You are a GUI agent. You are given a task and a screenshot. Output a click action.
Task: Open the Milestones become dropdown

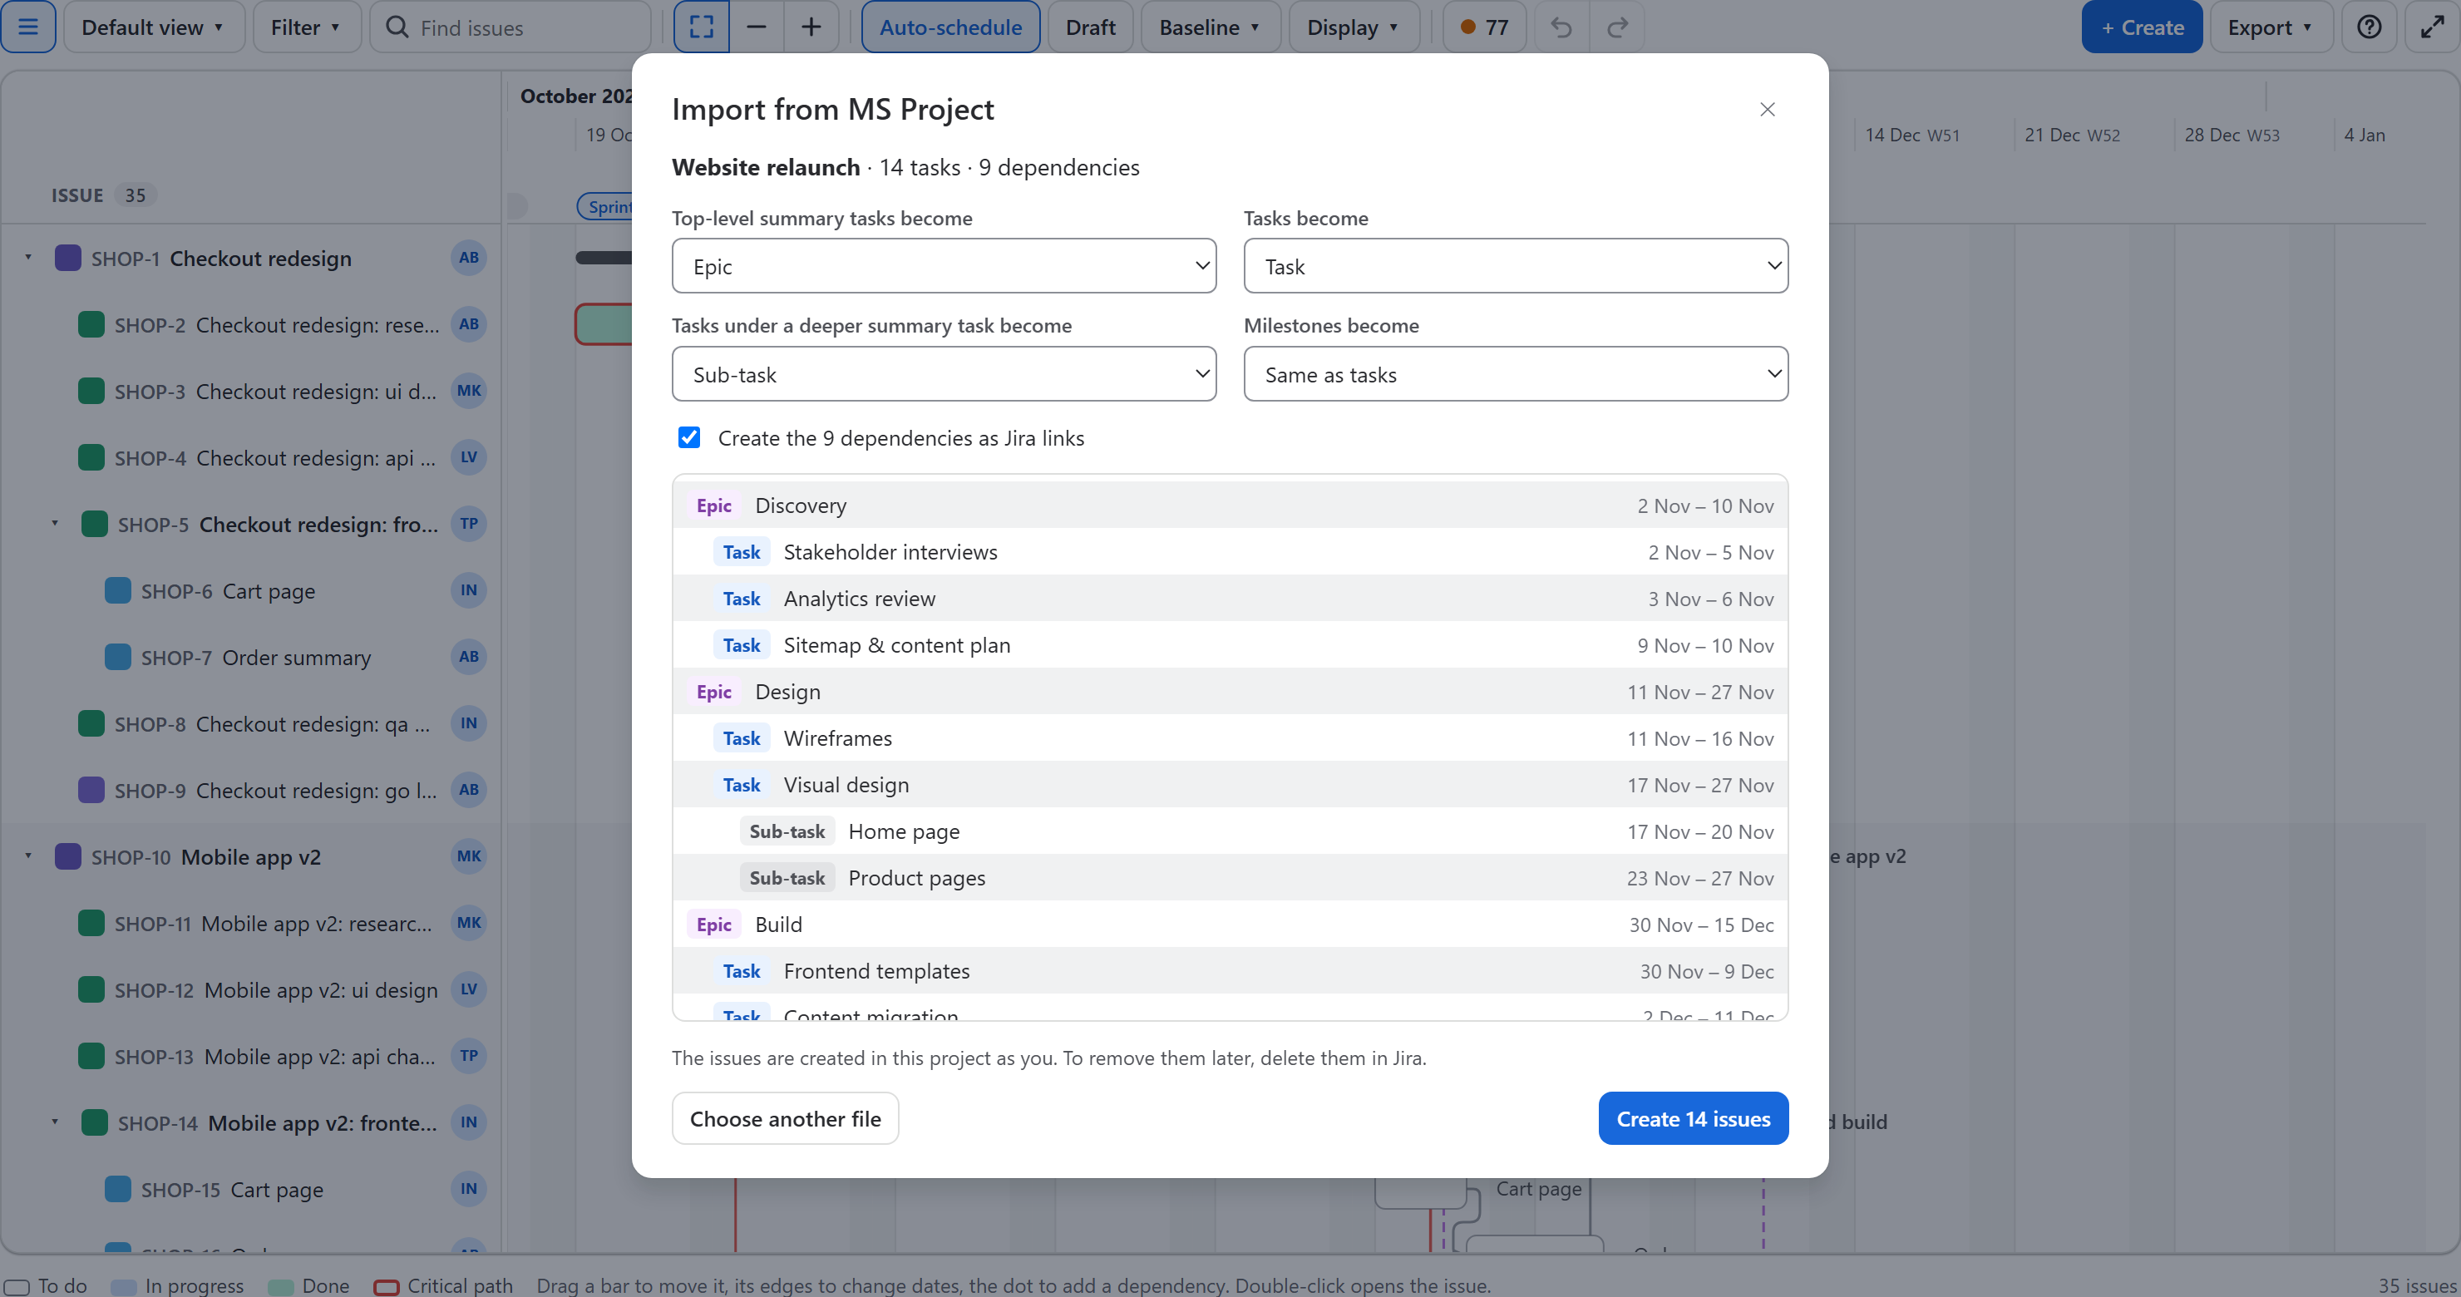(1515, 373)
